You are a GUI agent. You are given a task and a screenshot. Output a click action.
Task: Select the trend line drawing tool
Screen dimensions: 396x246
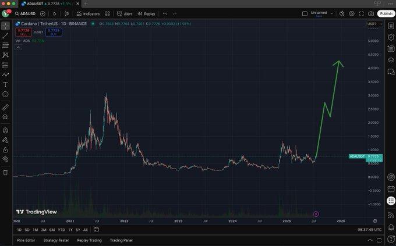click(5, 35)
